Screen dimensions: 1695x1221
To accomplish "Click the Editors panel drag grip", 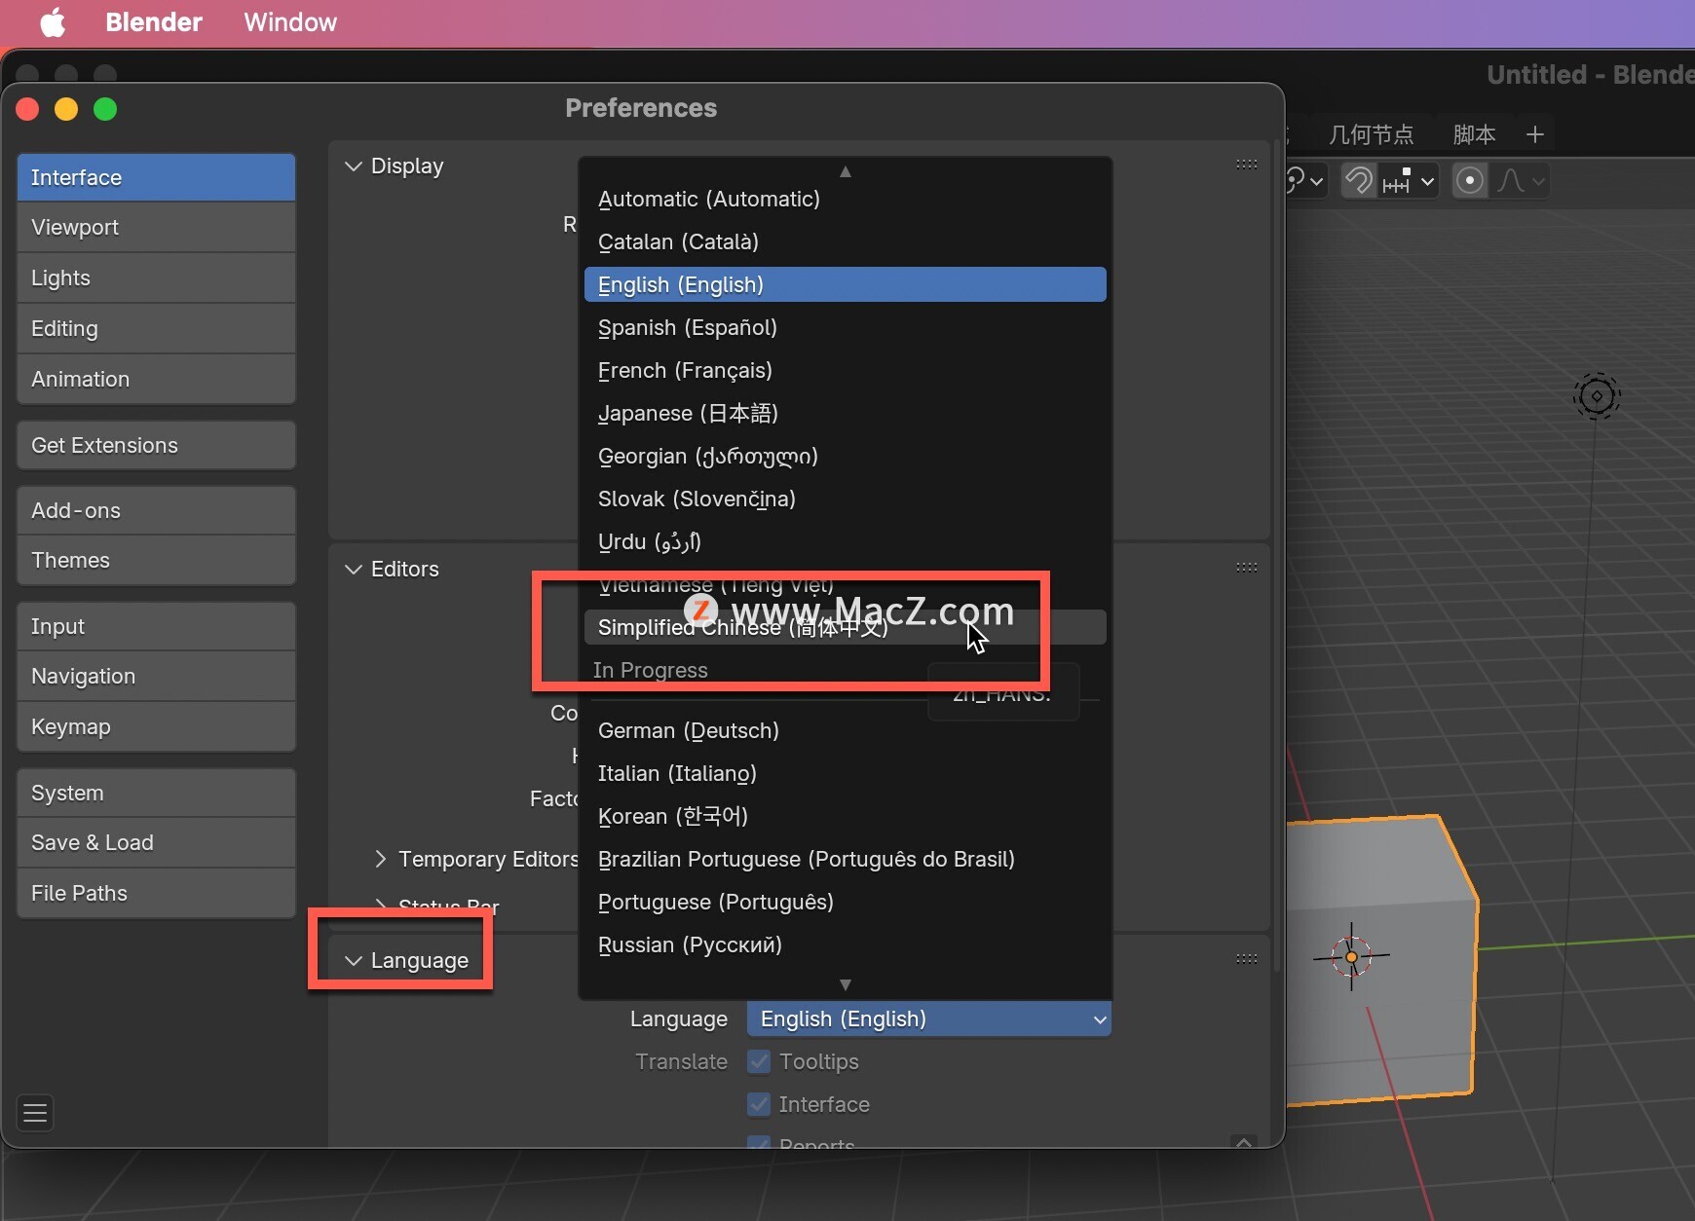I will [x=1246, y=568].
